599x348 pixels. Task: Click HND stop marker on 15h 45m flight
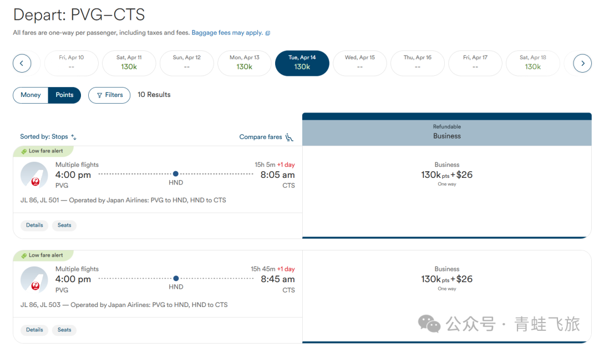coord(176,278)
